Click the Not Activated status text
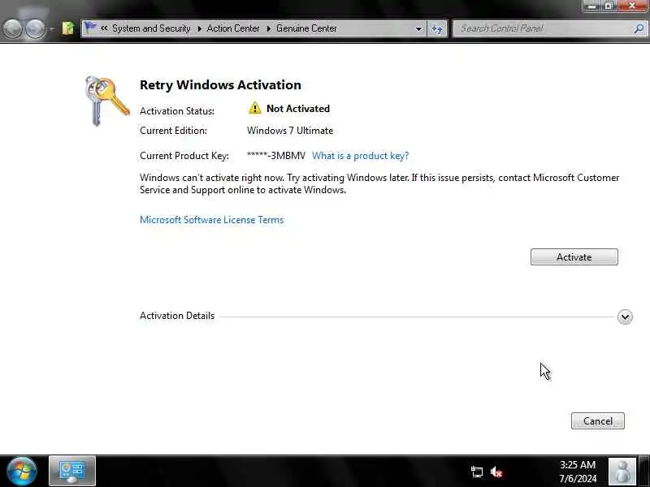Viewport: 650px width, 487px height. pos(298,109)
